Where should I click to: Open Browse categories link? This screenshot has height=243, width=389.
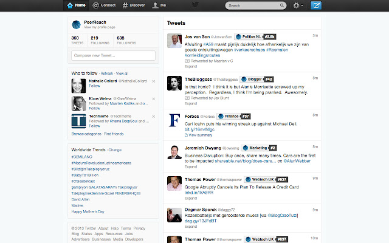click(86, 134)
